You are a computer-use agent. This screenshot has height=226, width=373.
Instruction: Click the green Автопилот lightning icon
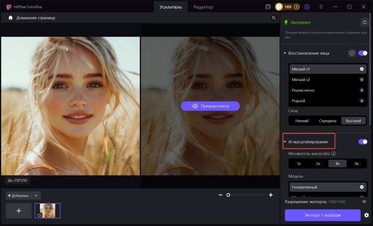coord(286,22)
